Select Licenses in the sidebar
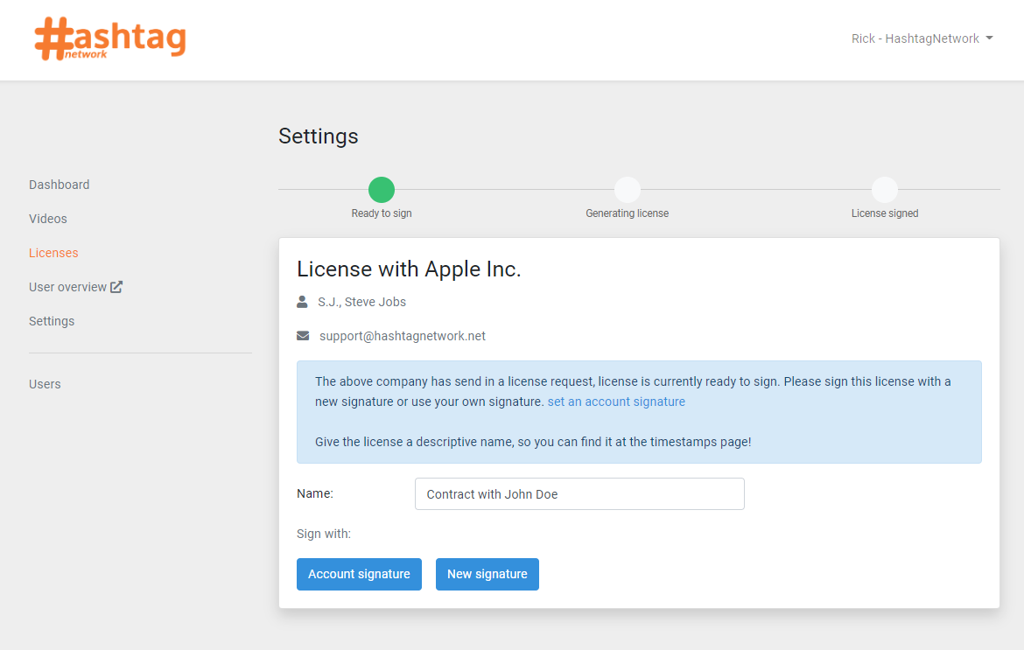1024x650 pixels. point(53,253)
